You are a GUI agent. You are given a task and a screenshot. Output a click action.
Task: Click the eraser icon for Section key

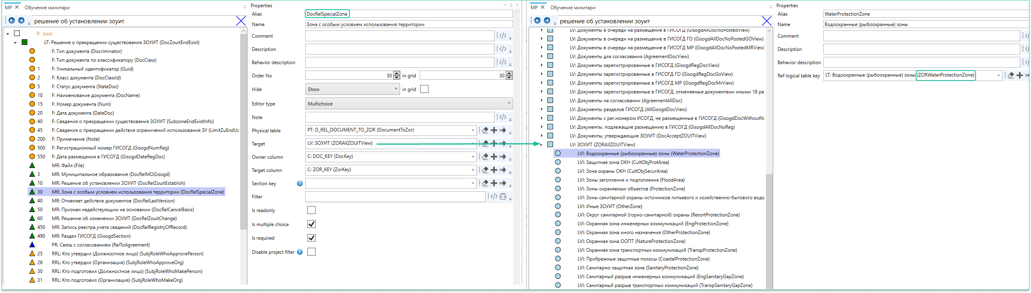click(485, 183)
